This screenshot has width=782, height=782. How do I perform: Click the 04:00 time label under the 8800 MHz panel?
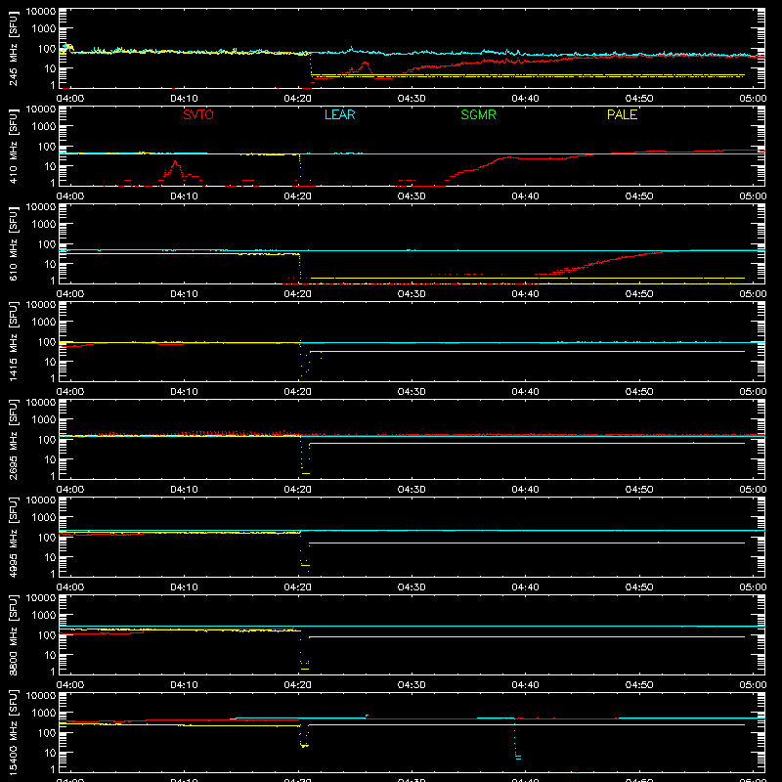(70, 685)
